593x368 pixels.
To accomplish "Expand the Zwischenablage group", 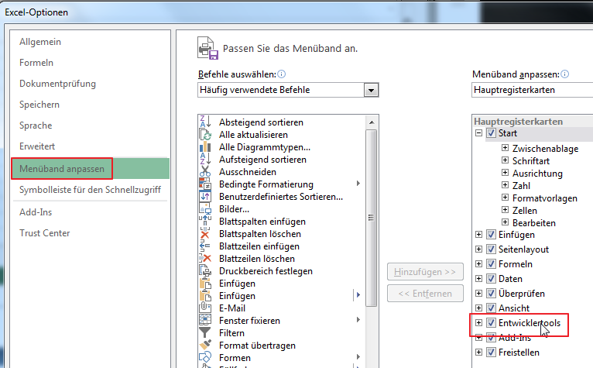I will click(505, 148).
